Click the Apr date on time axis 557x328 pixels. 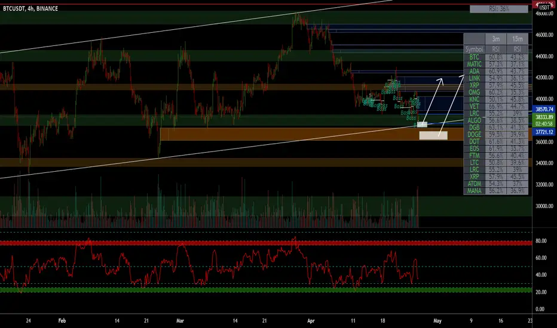tap(311, 321)
